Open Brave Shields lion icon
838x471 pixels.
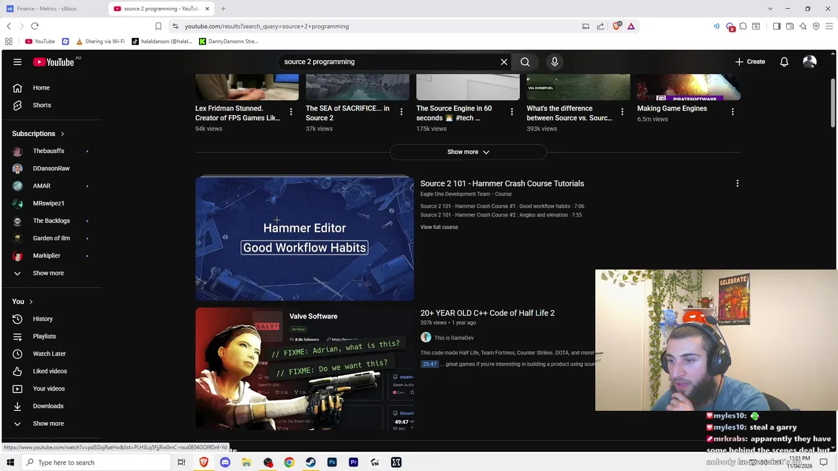click(x=617, y=26)
